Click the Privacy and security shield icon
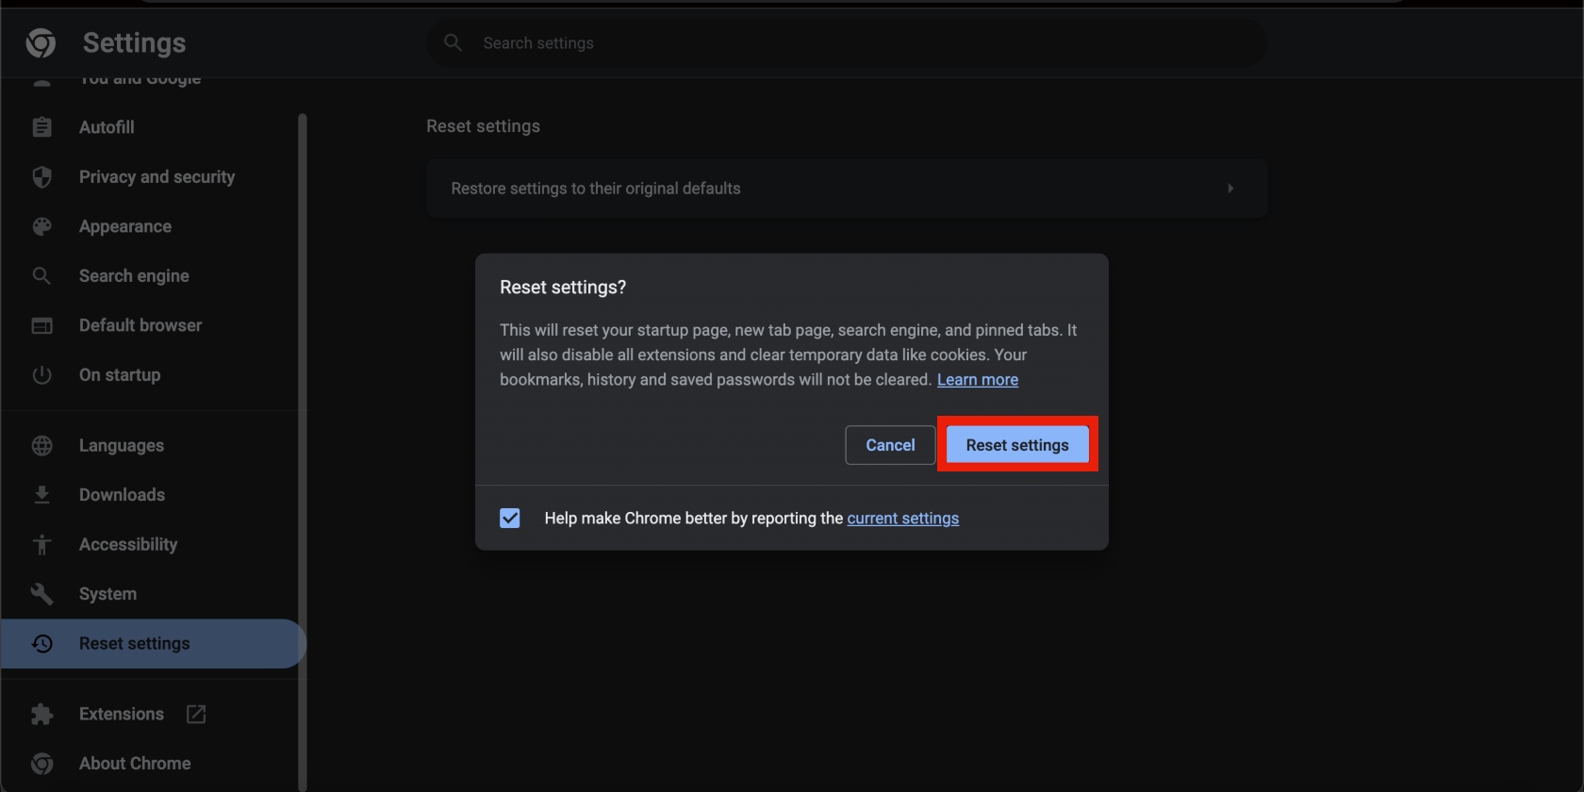The width and height of the screenshot is (1584, 792). click(x=41, y=176)
